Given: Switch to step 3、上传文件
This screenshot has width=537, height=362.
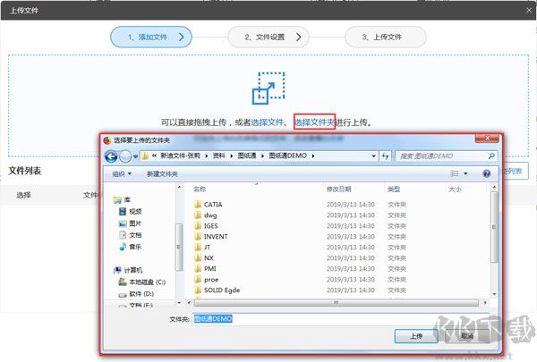Looking at the screenshot, I should tap(386, 37).
